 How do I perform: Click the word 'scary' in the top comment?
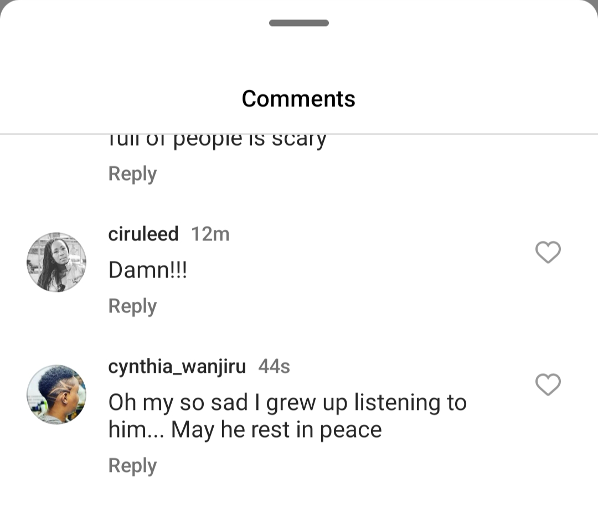299,140
